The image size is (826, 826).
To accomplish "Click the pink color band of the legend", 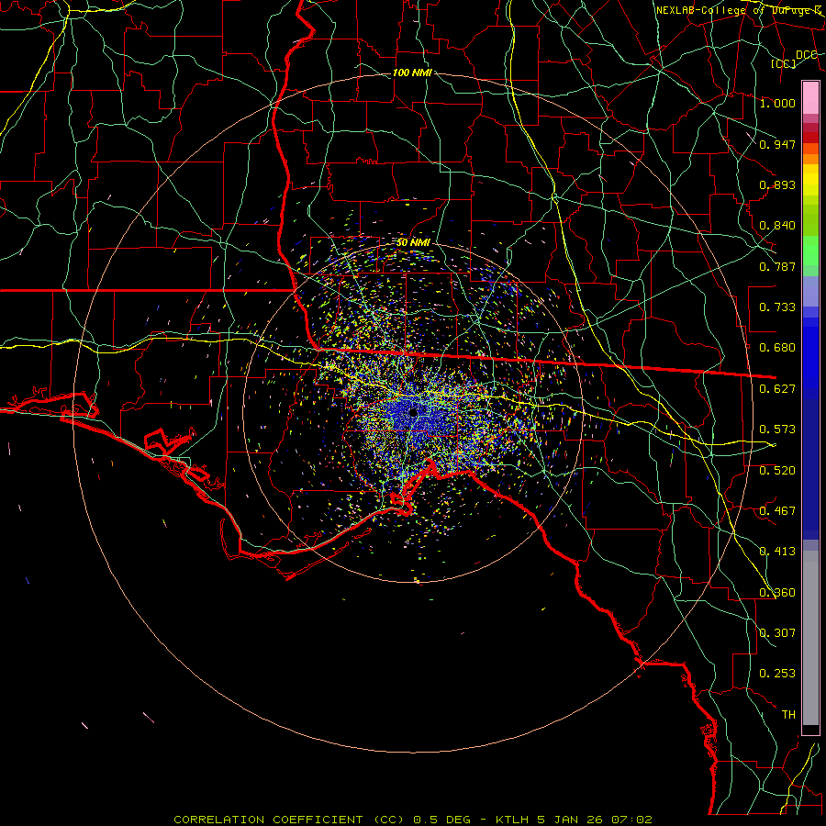I will tap(810, 98).
